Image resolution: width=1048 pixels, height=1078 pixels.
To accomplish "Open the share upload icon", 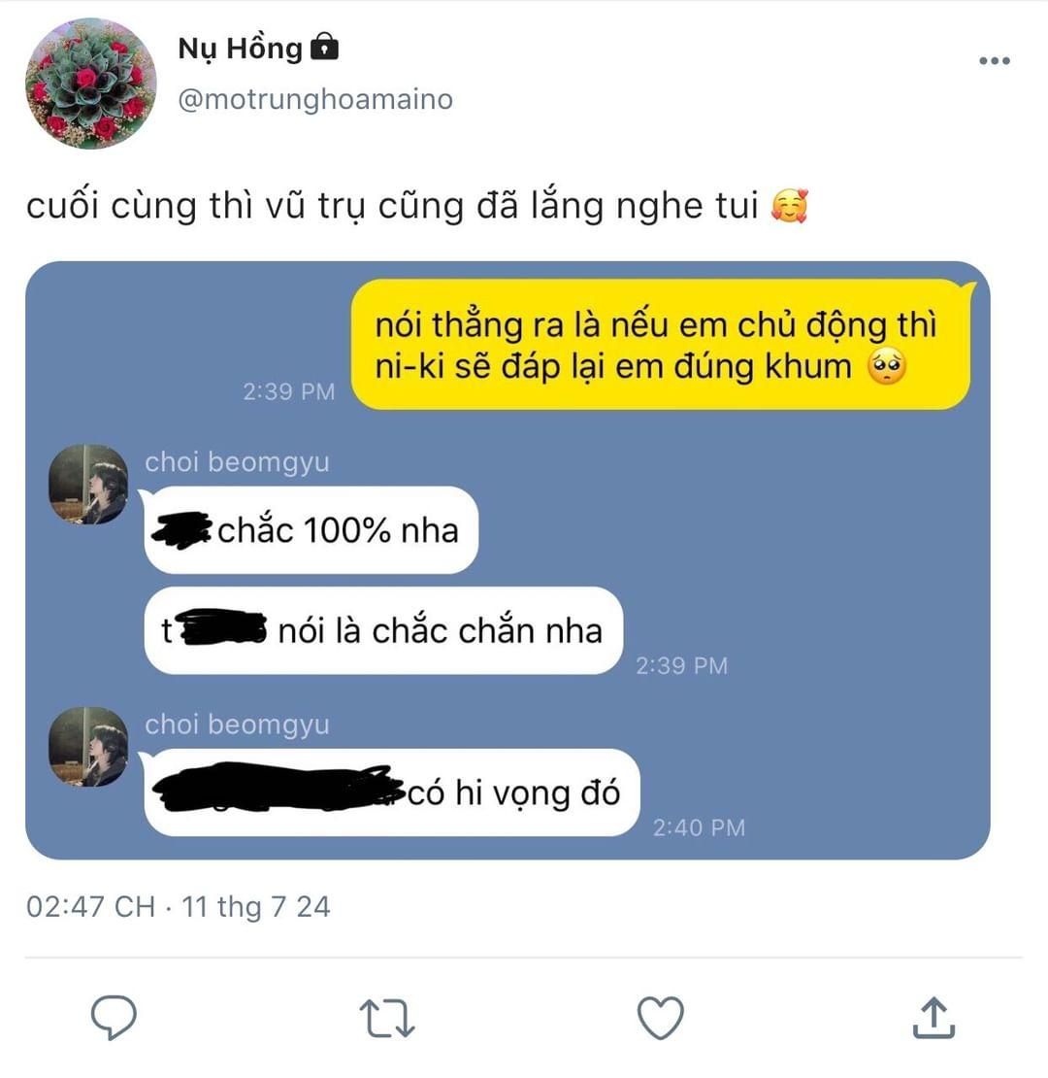I will click(934, 1018).
